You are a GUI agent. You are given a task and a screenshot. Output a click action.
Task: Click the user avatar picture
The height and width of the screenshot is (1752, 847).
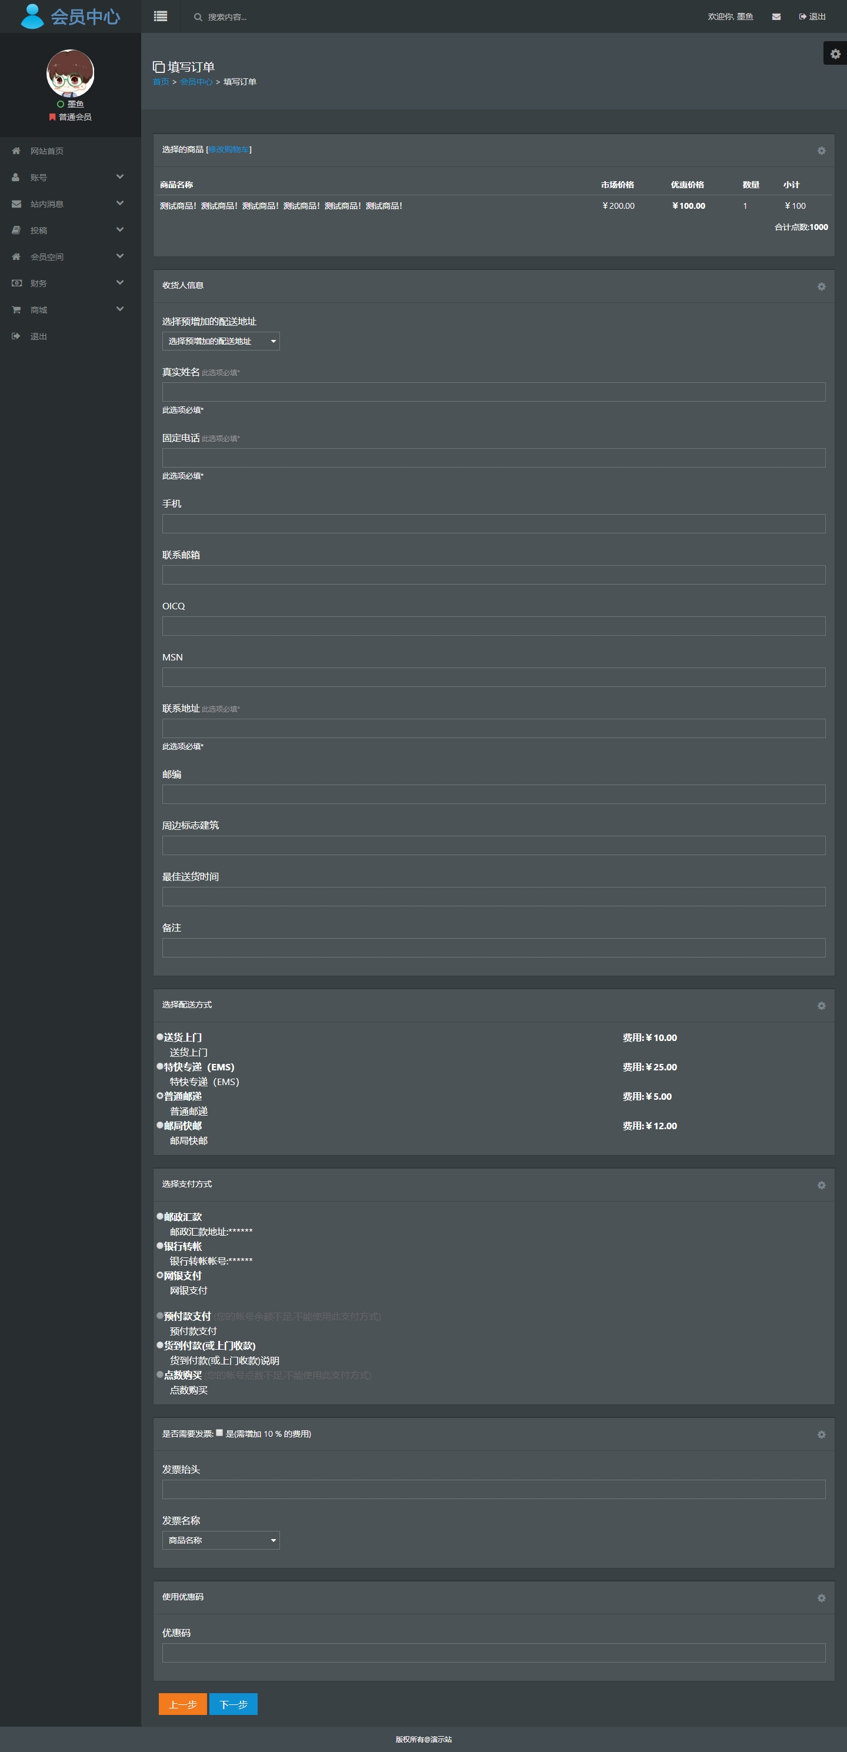[x=70, y=73]
